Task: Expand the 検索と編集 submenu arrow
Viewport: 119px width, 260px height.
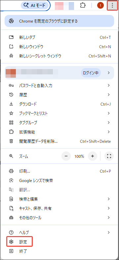Action: tap(109, 199)
